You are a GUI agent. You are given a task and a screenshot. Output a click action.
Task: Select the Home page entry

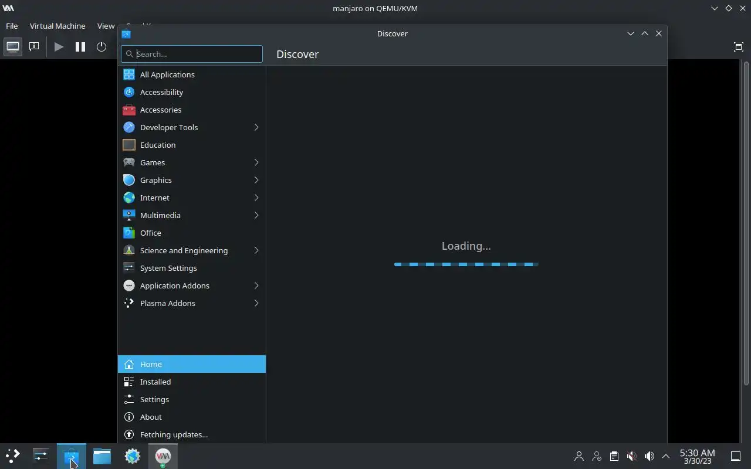pos(192,364)
